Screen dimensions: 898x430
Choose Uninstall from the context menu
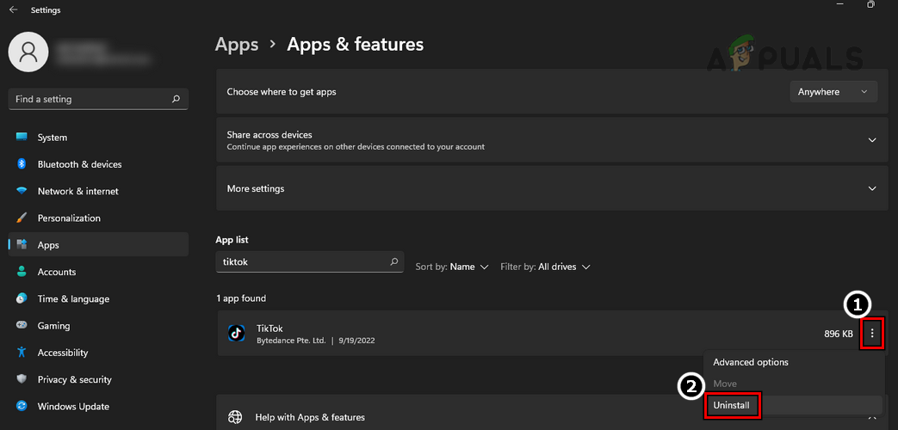pos(732,405)
